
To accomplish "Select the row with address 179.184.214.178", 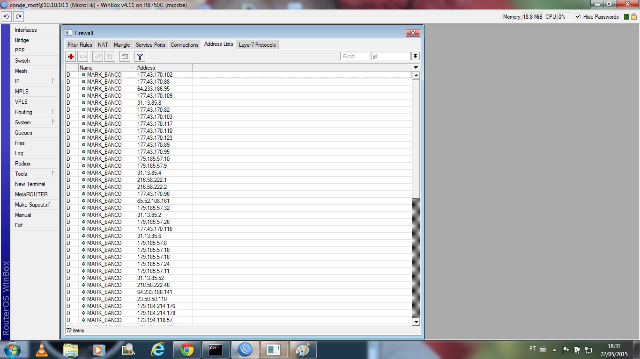I will tap(239, 313).
